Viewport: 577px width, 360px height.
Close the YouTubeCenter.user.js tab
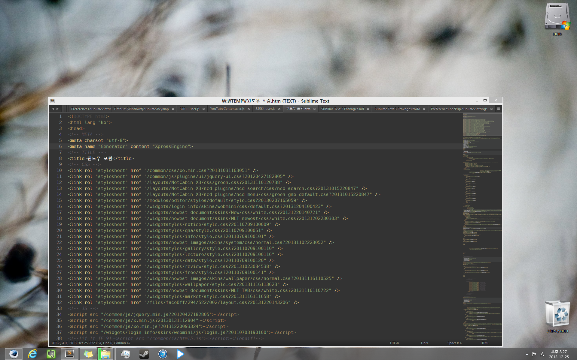(x=249, y=109)
